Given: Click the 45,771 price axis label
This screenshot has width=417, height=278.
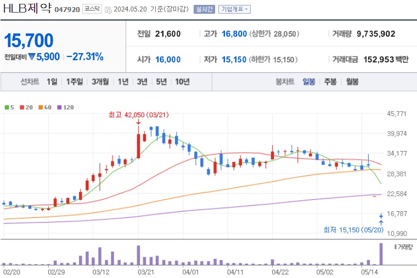Looking at the screenshot, I should 397,114.
